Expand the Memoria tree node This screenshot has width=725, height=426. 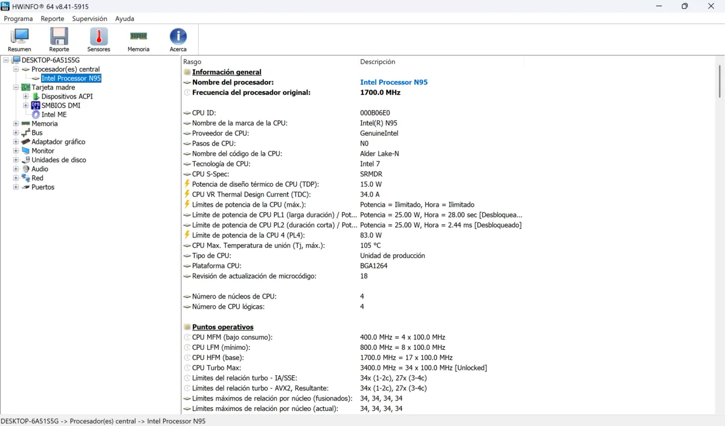coord(16,124)
